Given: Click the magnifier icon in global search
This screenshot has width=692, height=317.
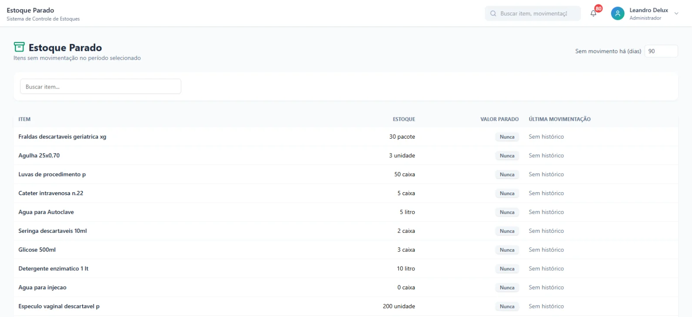Looking at the screenshot, I should tap(493, 13).
